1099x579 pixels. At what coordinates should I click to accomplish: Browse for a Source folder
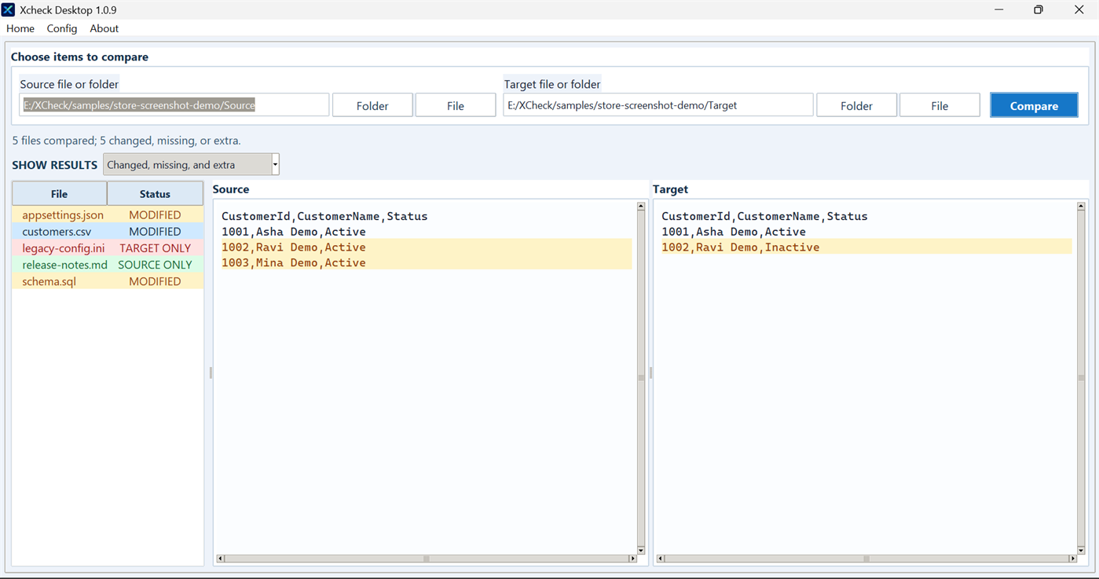pyautogui.click(x=372, y=105)
